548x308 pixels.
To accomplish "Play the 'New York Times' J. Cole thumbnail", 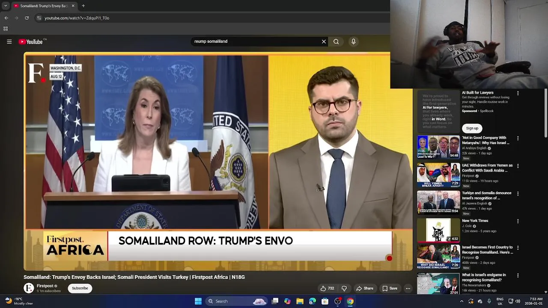I will pos(438,230).
